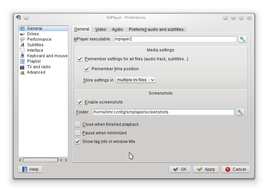Screen dimensions: 268x192
Task: Click the Playlist list icon
Action: click(x=22, y=61)
